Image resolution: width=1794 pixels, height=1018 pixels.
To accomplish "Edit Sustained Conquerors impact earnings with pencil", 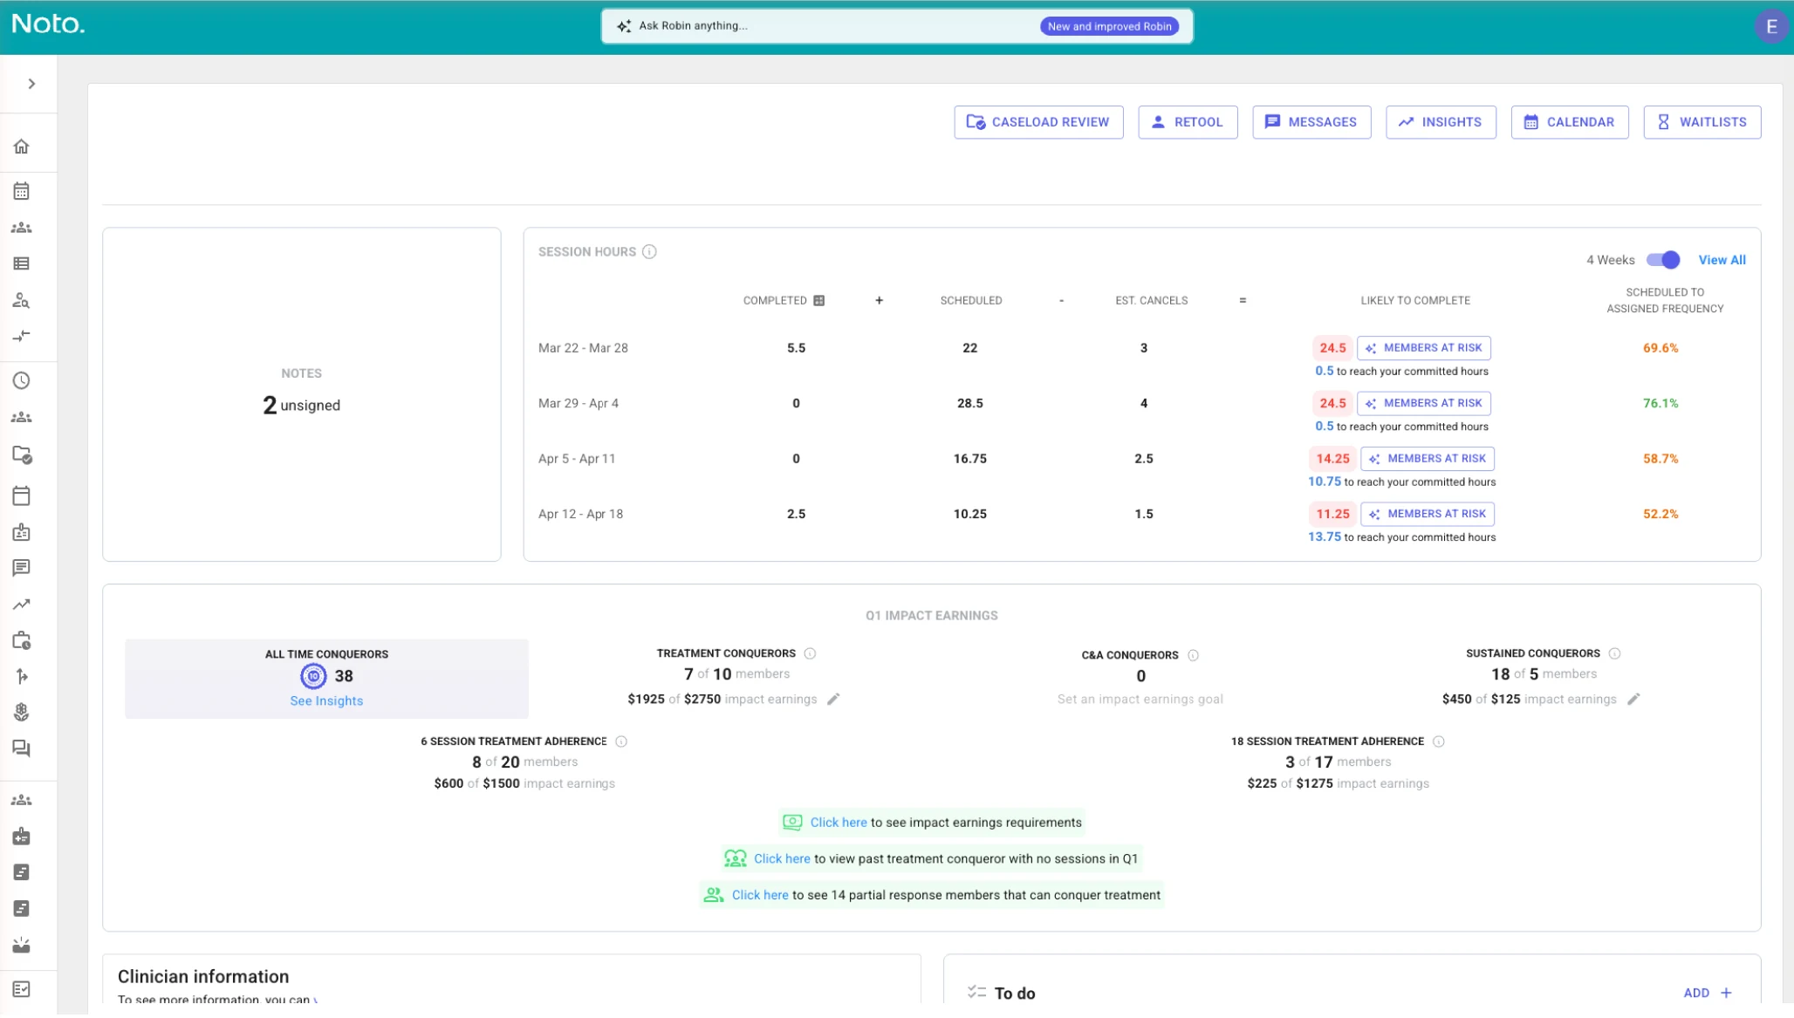I will tap(1633, 700).
